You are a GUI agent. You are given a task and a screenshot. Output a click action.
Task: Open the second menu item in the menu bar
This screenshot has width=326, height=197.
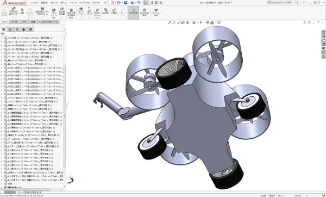click(x=45, y=3)
